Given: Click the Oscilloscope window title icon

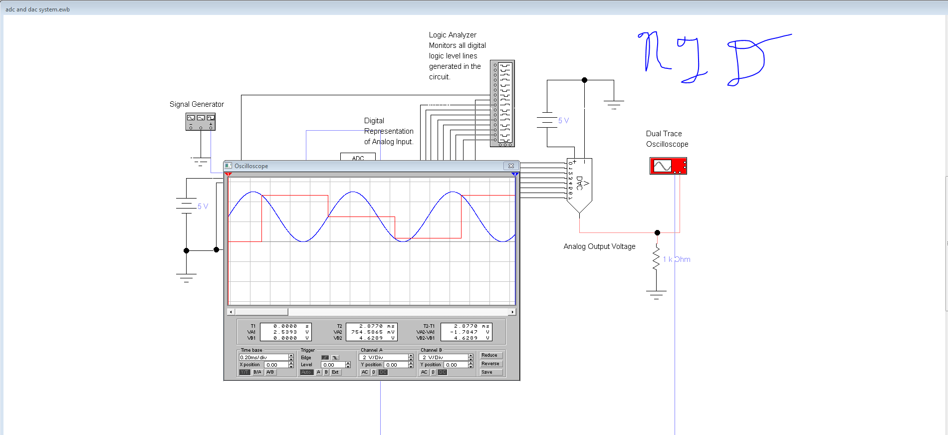Looking at the screenshot, I should tap(228, 166).
